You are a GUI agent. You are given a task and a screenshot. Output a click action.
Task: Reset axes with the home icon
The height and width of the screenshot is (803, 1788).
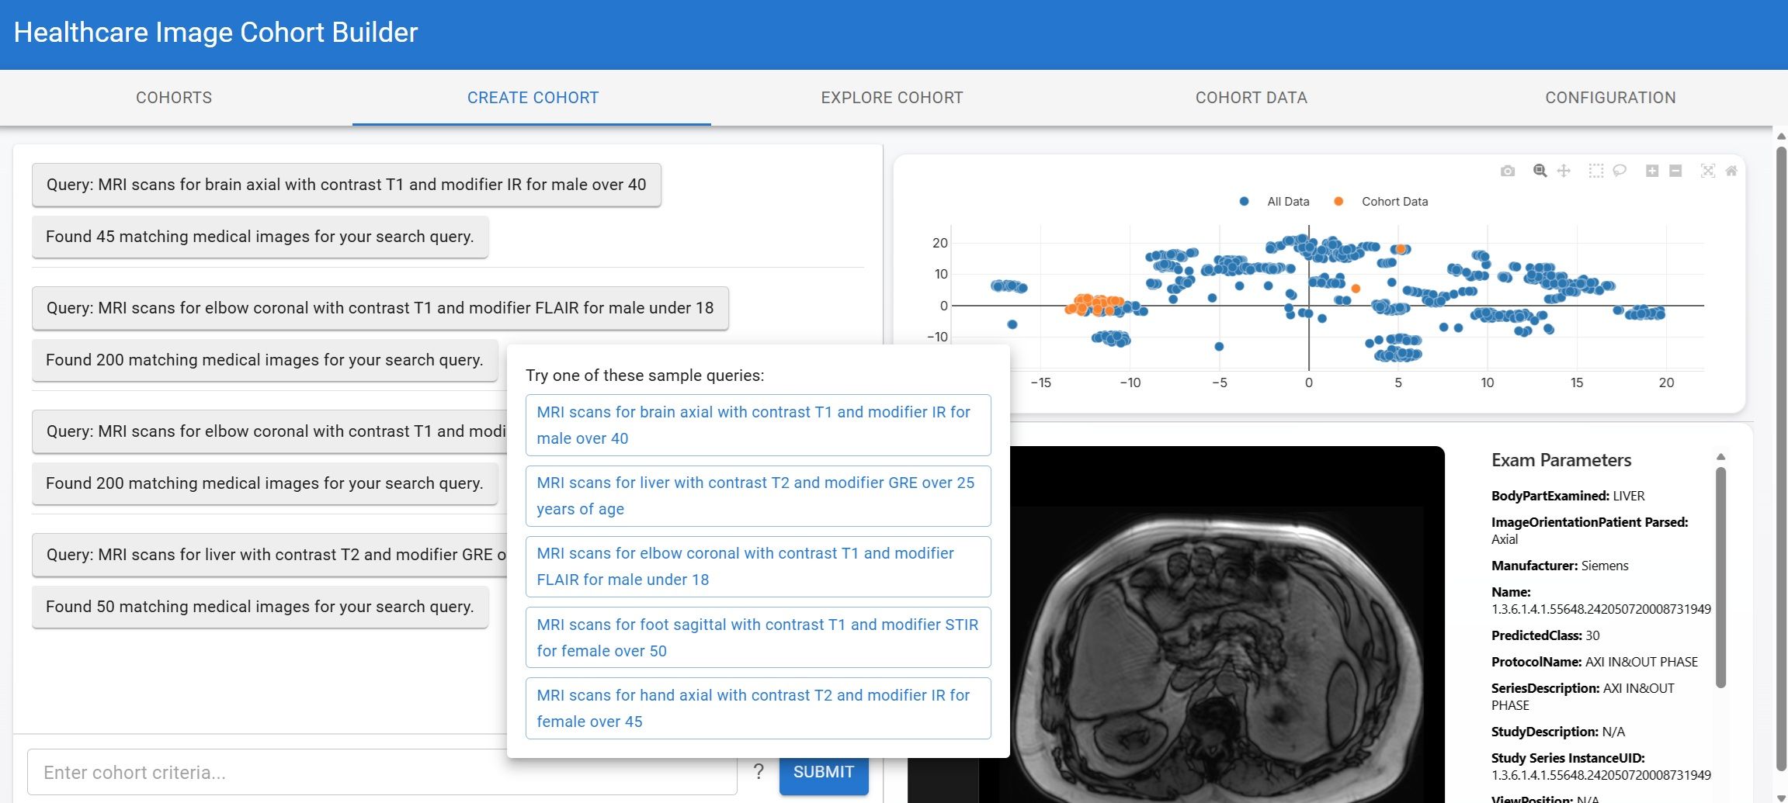click(1731, 171)
